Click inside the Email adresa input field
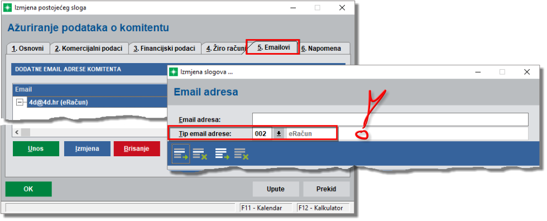Image resolution: width=547 pixels, height=221 pixels. (390, 119)
